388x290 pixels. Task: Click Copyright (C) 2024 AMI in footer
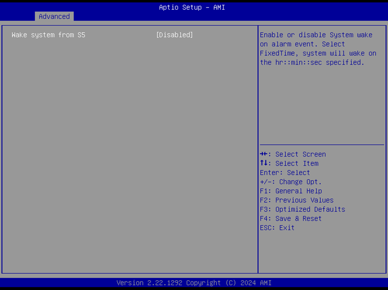click(229, 283)
